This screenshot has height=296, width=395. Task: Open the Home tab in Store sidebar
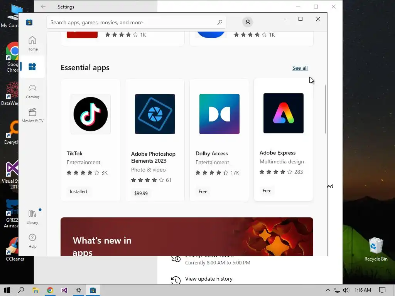click(x=32, y=44)
